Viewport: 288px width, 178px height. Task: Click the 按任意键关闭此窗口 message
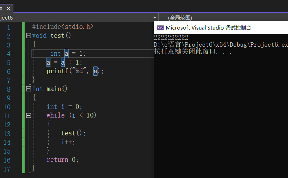pyautogui.click(x=193, y=52)
